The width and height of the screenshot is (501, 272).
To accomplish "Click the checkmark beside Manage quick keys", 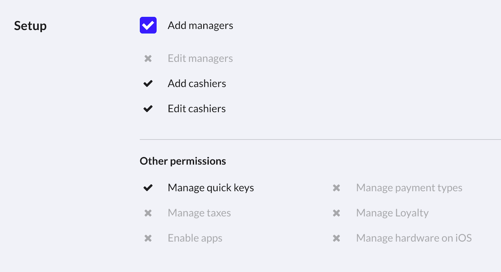I will tap(148, 187).
